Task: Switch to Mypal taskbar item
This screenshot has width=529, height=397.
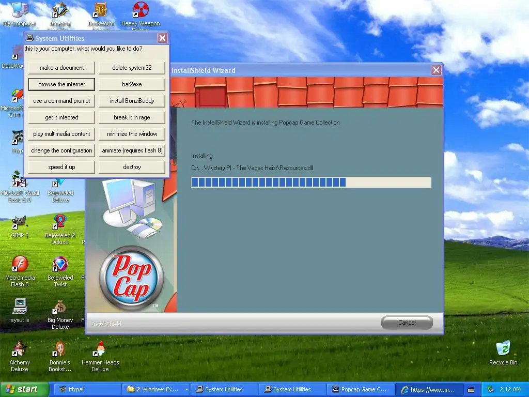Action: point(88,390)
